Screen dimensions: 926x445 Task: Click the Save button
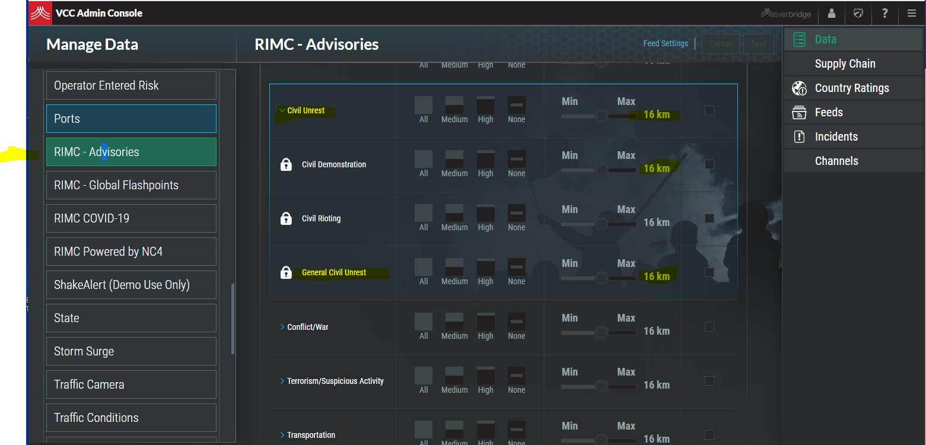click(x=759, y=43)
